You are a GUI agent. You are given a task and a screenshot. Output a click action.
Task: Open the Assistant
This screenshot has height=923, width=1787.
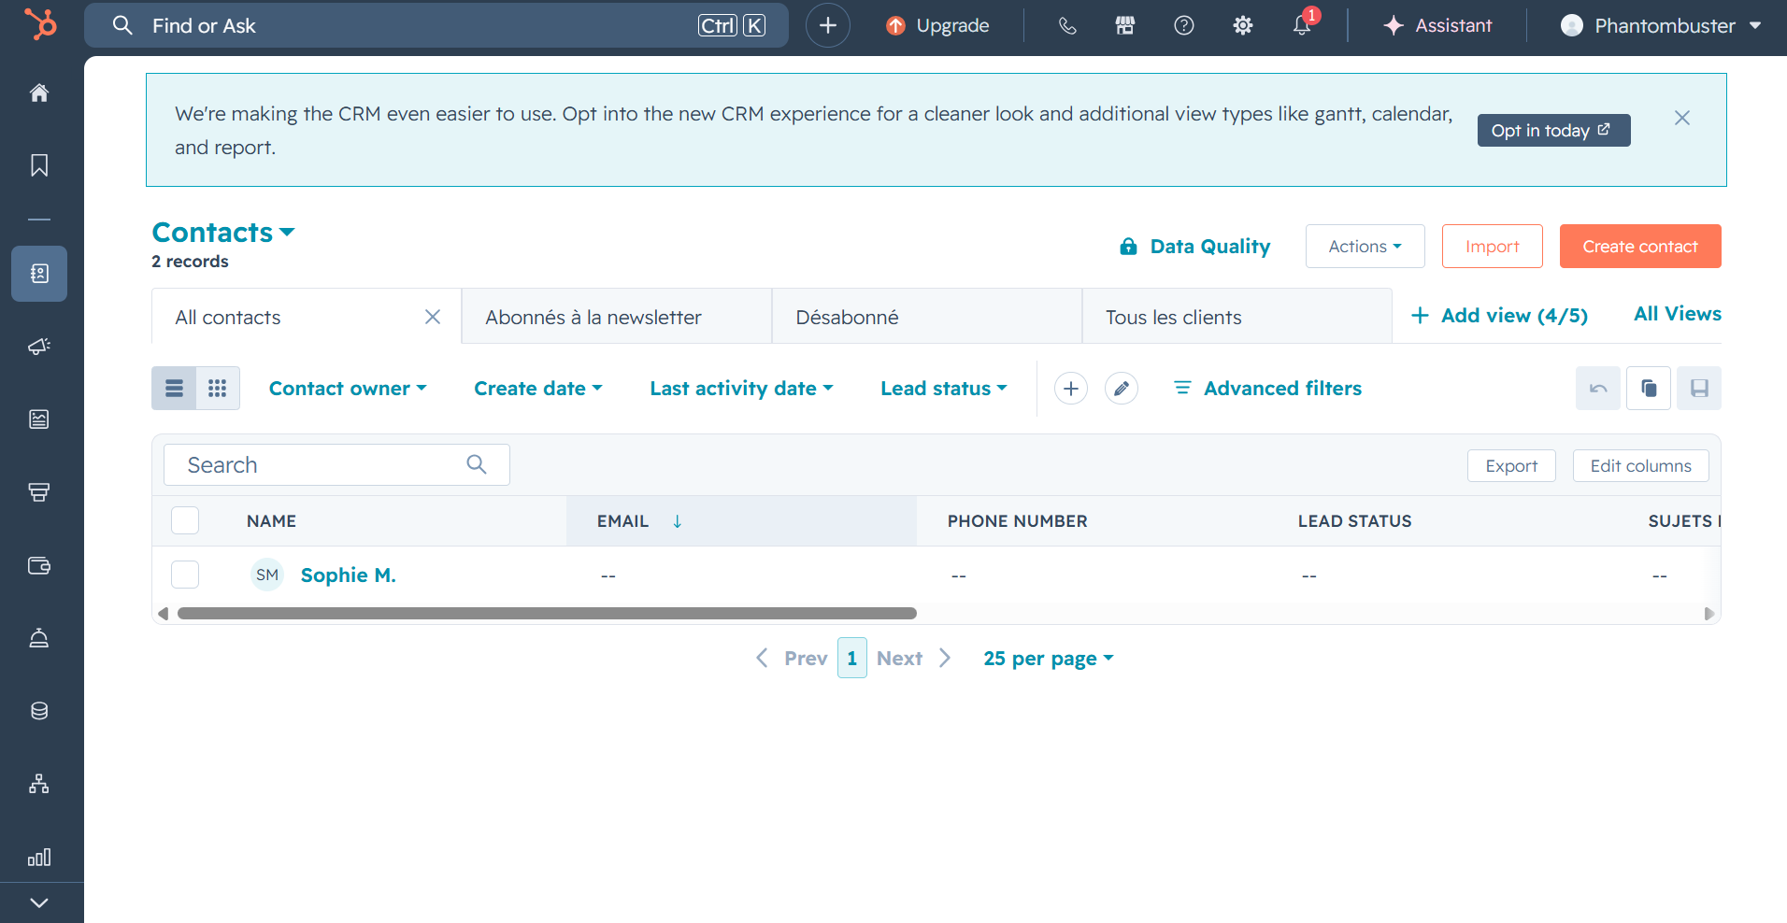1437,26
